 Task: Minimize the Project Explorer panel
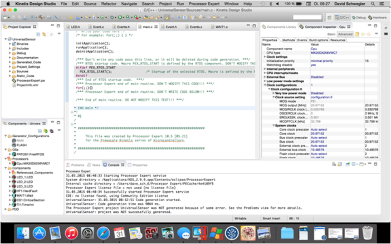point(52,26)
